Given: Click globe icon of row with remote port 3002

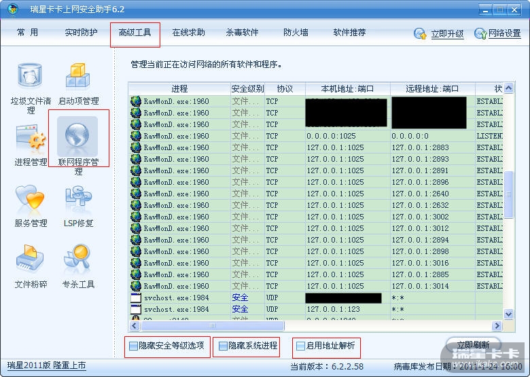Looking at the screenshot, I should pyautogui.click(x=136, y=217).
